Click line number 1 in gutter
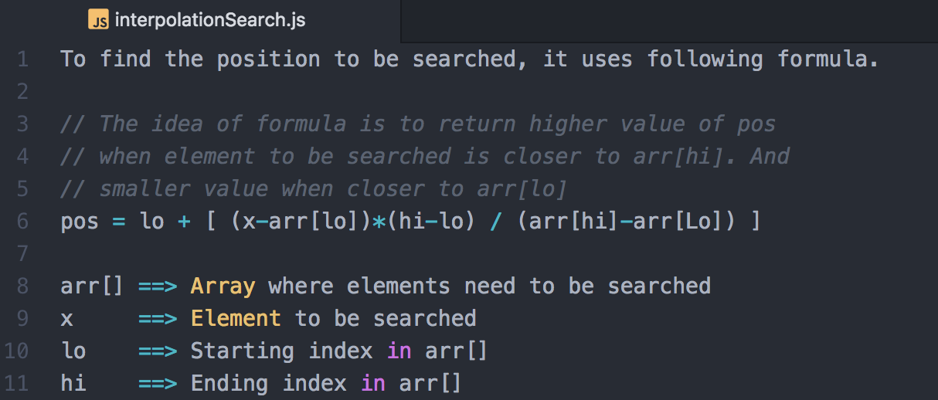The width and height of the screenshot is (938, 400). (x=22, y=59)
